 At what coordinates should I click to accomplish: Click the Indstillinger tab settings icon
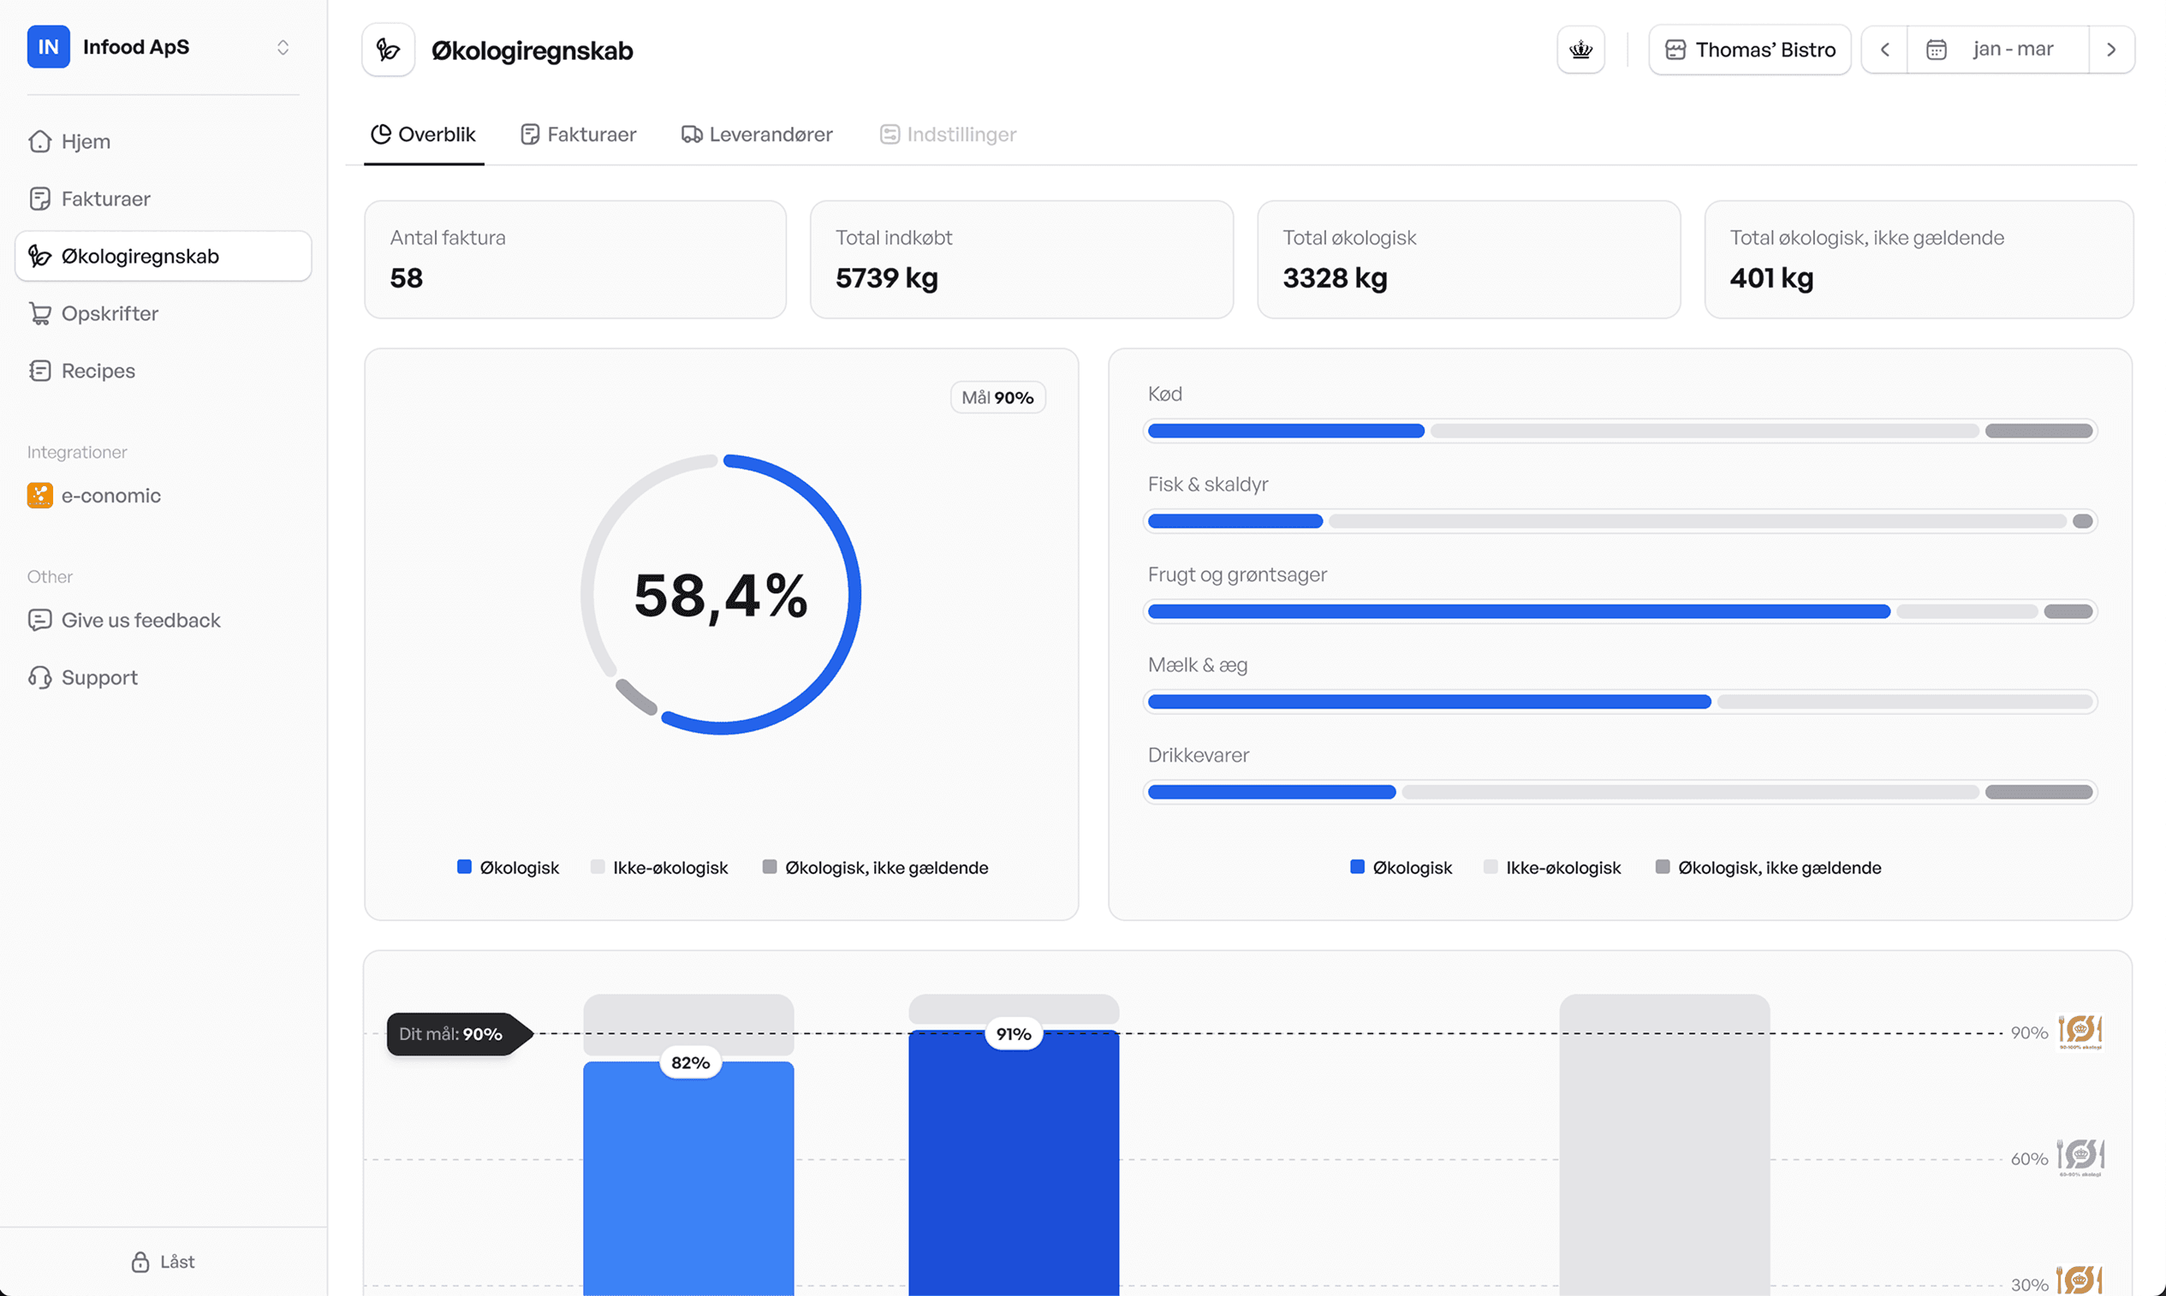coord(890,134)
